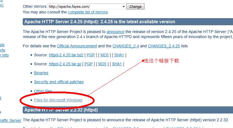
Task: Open the Other files link
Action: [x=43, y=91]
